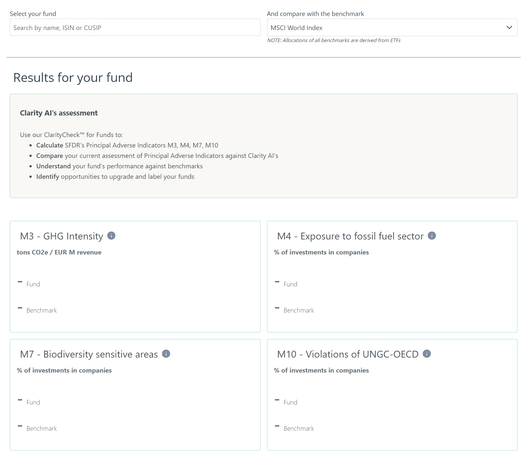Select Fund label in the fossil fuel card
Image resolution: width=527 pixels, height=461 pixels.
click(290, 284)
